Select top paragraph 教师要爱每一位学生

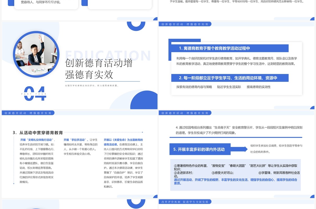click(x=236, y=2)
